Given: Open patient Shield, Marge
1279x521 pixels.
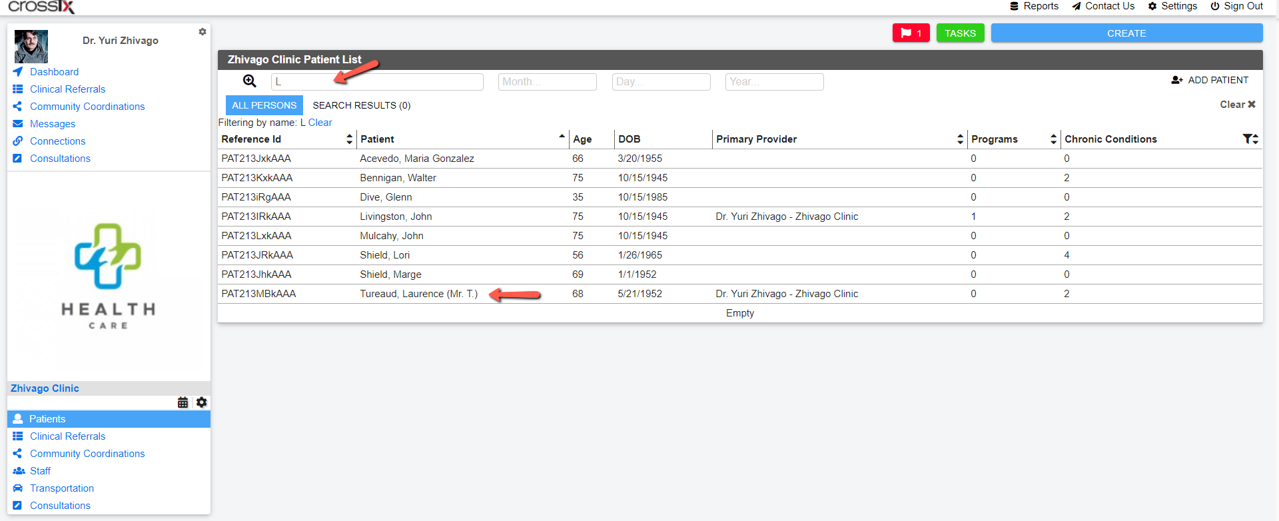Looking at the screenshot, I should [390, 274].
